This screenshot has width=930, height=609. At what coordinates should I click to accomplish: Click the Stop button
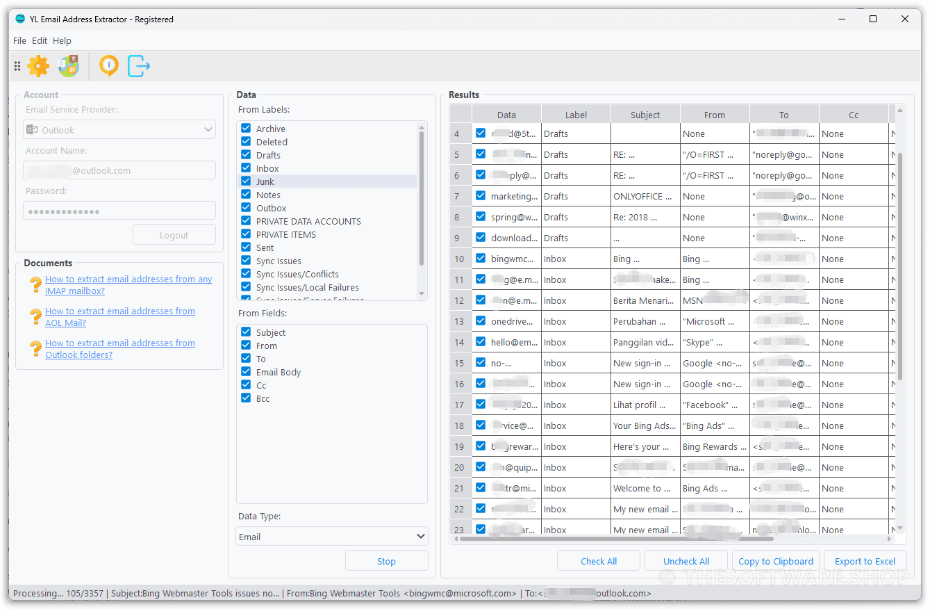(x=387, y=561)
